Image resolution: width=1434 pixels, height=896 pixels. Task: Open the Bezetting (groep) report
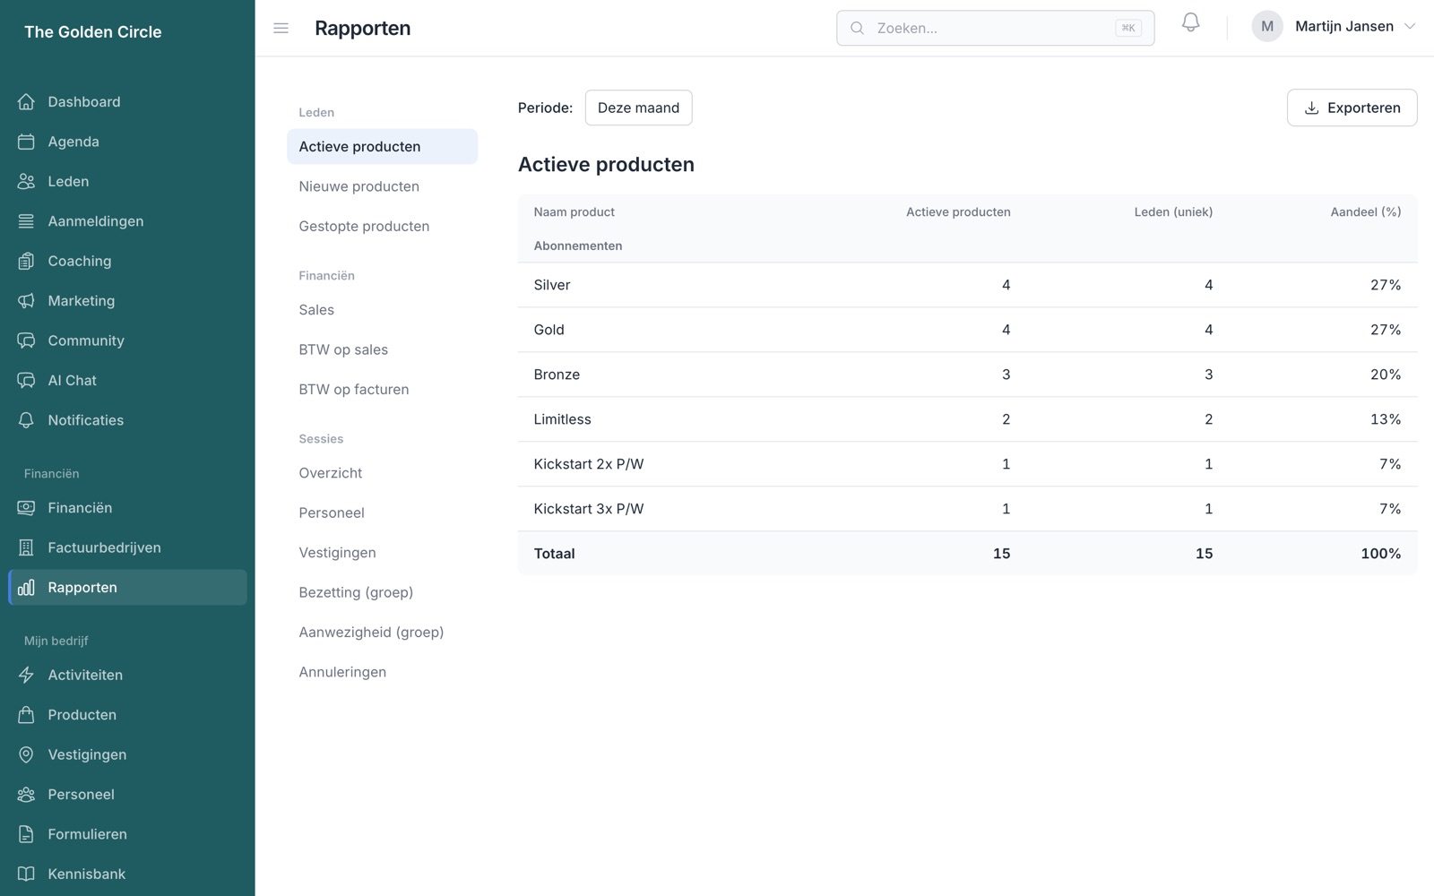[x=382, y=592]
